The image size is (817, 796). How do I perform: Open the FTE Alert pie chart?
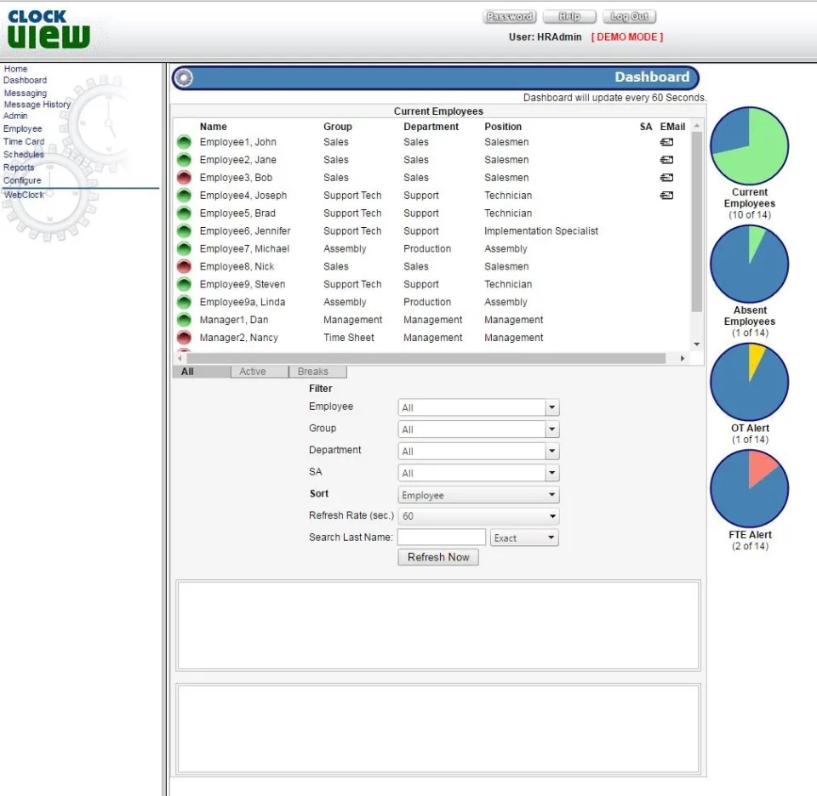749,488
